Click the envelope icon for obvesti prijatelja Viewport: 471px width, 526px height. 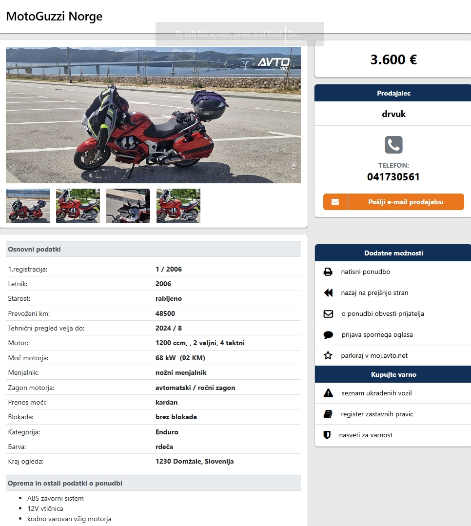(x=328, y=313)
